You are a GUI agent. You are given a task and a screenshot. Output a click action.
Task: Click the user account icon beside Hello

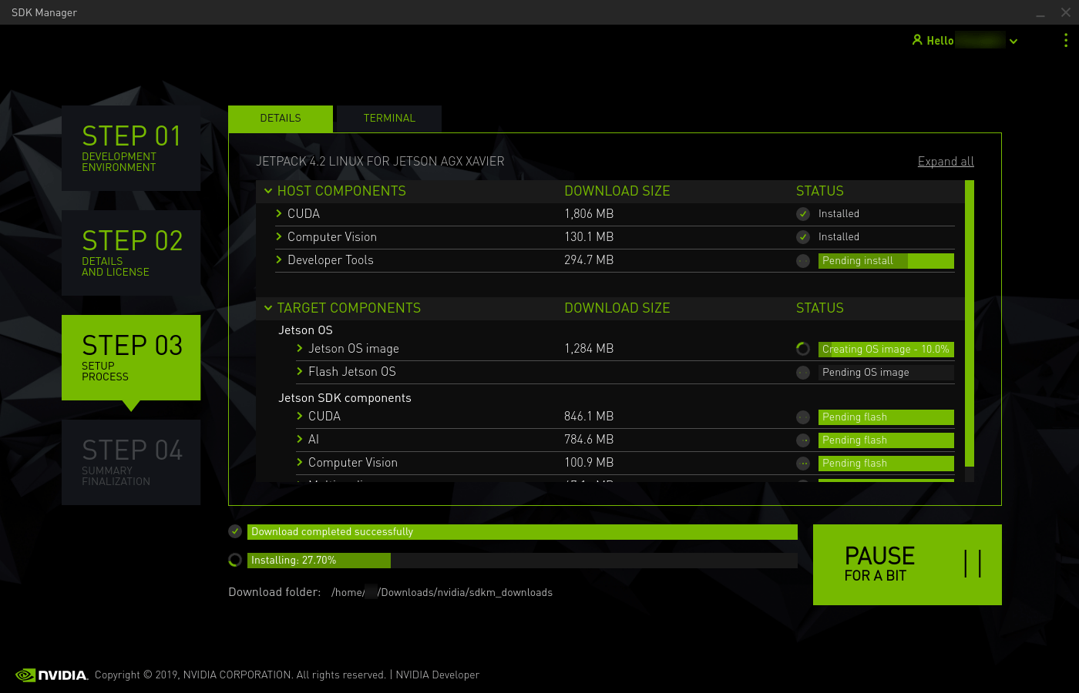(916, 40)
